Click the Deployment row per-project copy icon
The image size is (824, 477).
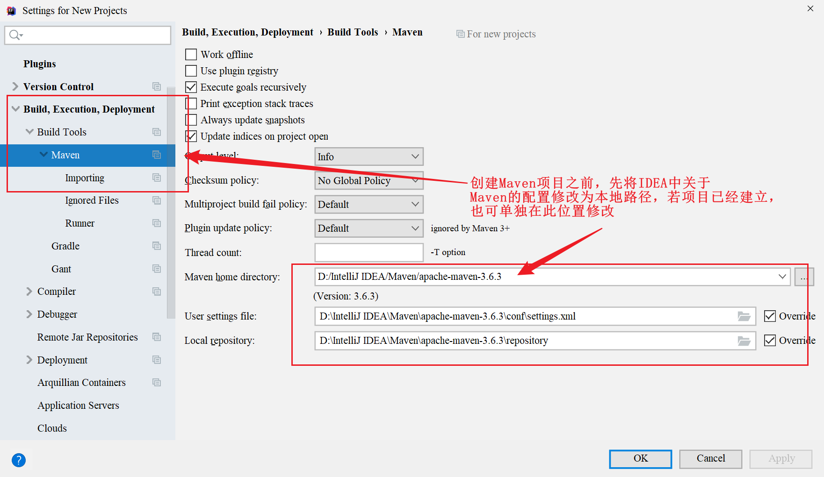[x=157, y=360]
